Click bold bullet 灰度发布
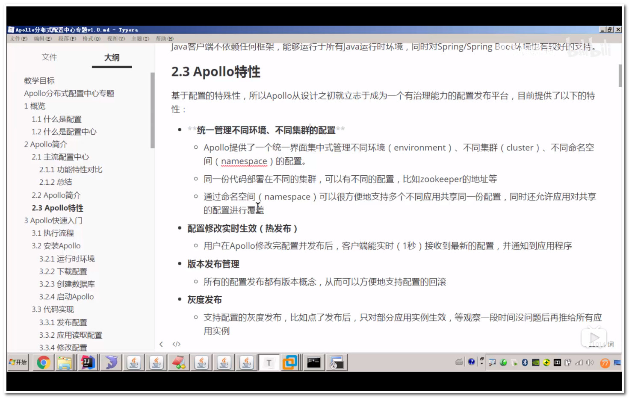629x398 pixels. pyautogui.click(x=205, y=300)
